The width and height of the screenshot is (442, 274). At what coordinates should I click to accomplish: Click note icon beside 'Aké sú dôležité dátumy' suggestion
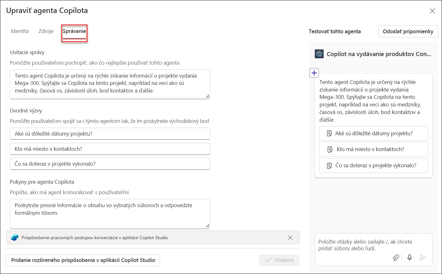point(329,133)
